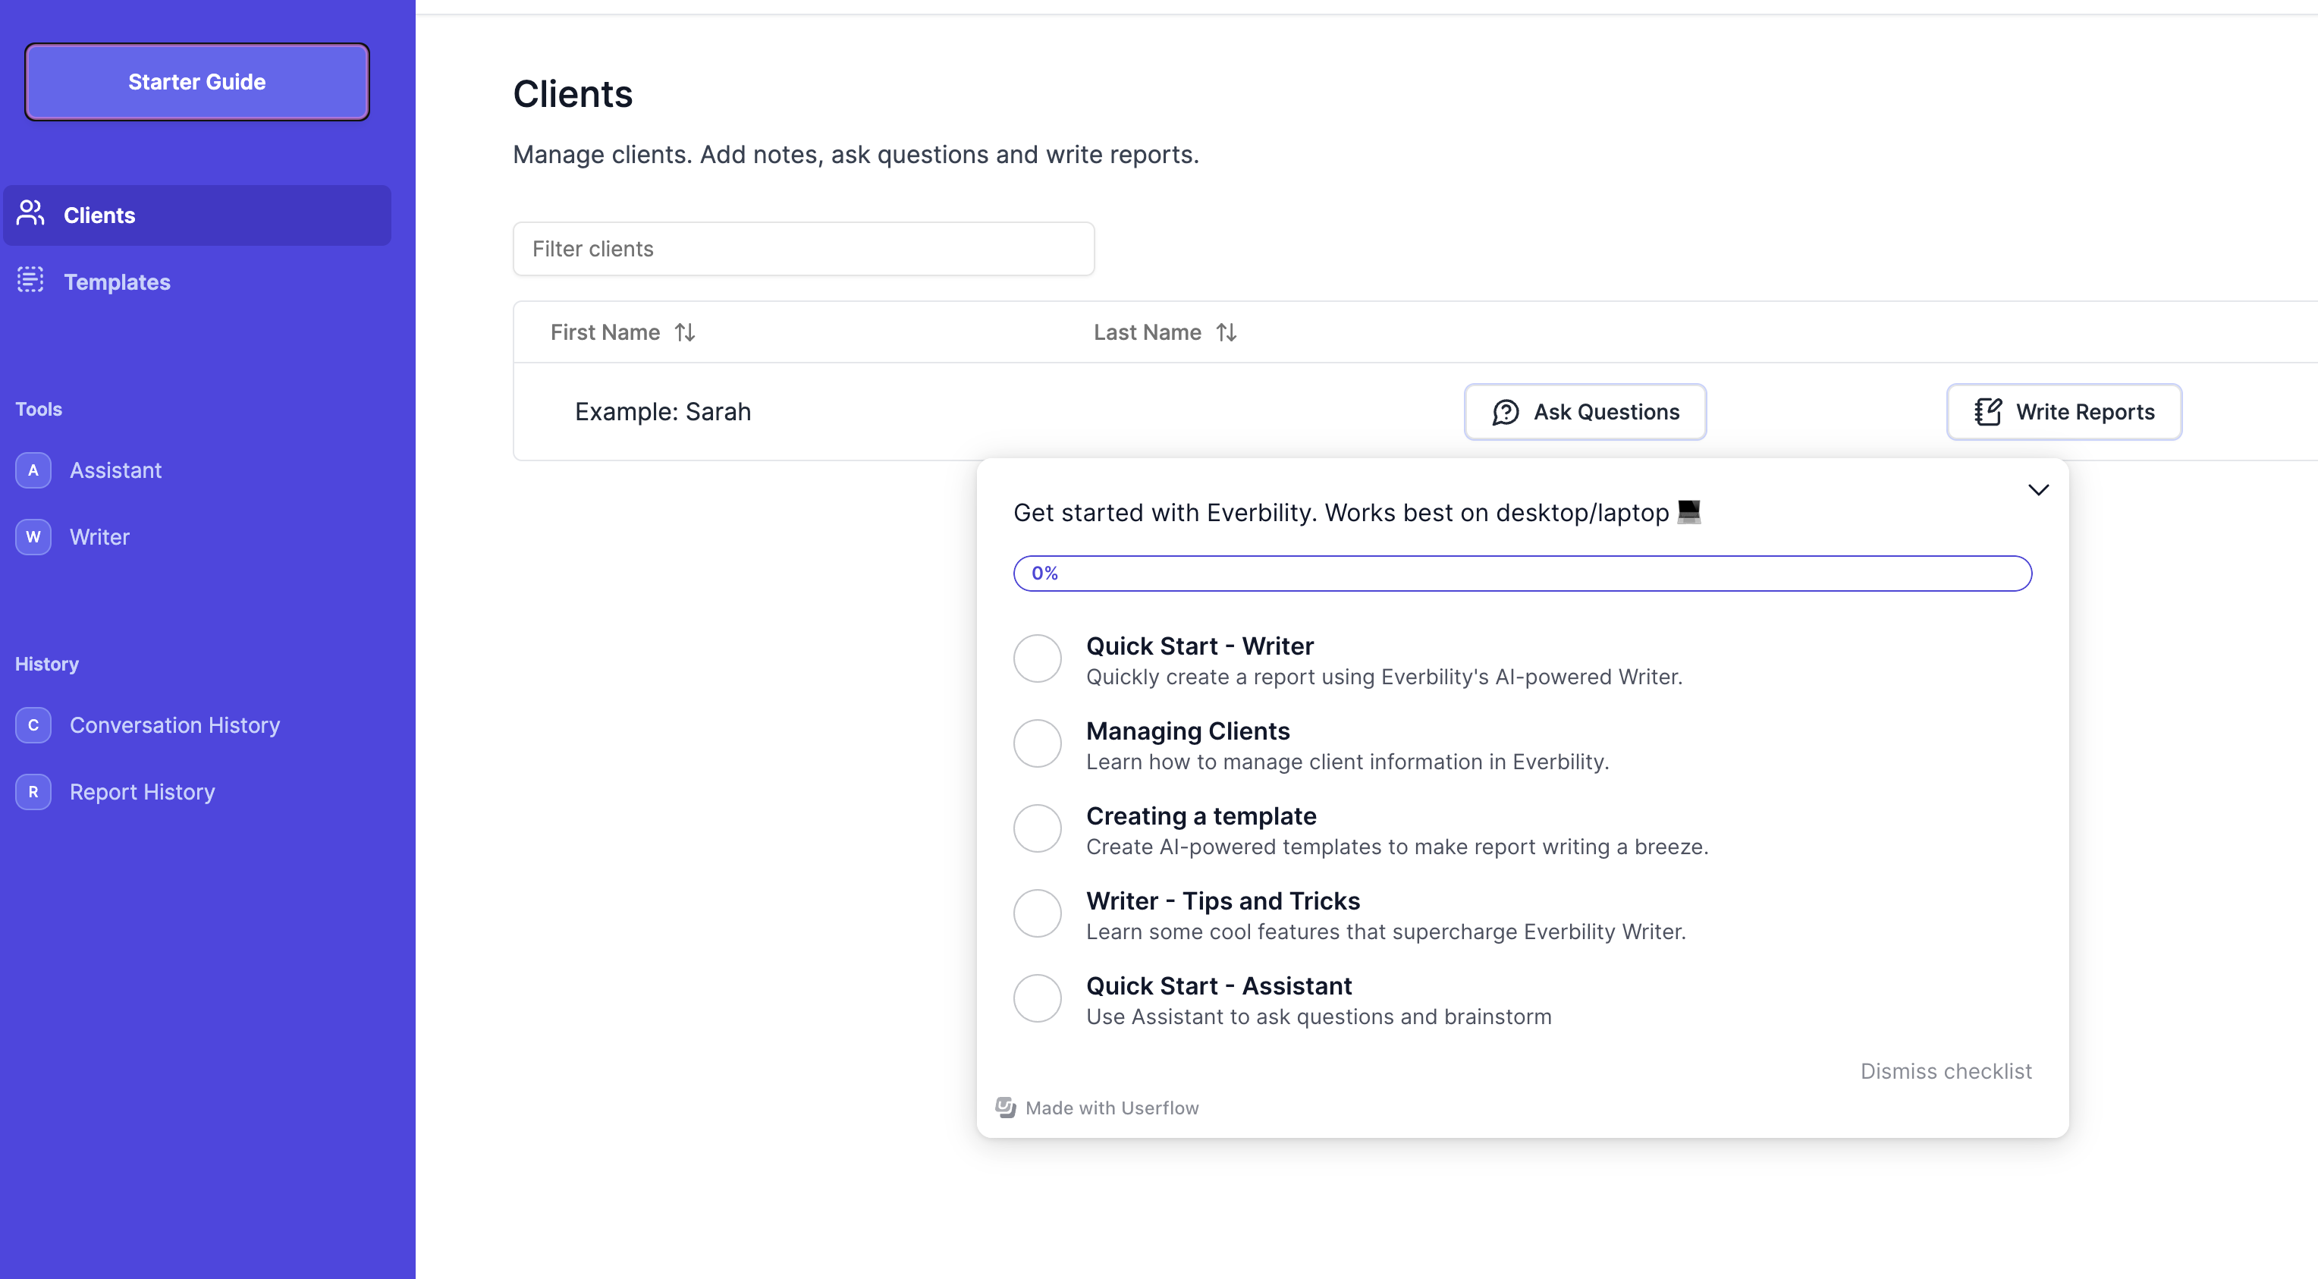Open the Templates sidebar item
This screenshot has width=2318, height=1279.
(x=117, y=281)
